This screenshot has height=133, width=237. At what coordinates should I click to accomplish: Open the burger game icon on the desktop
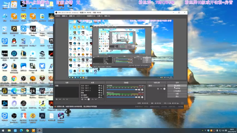[x=33, y=80]
